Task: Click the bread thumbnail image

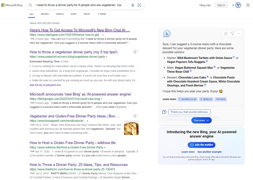Action: pyautogui.click(x=131, y=128)
